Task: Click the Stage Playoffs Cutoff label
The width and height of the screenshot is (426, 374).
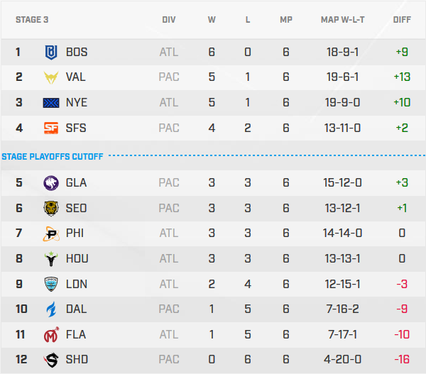Action: (x=53, y=156)
